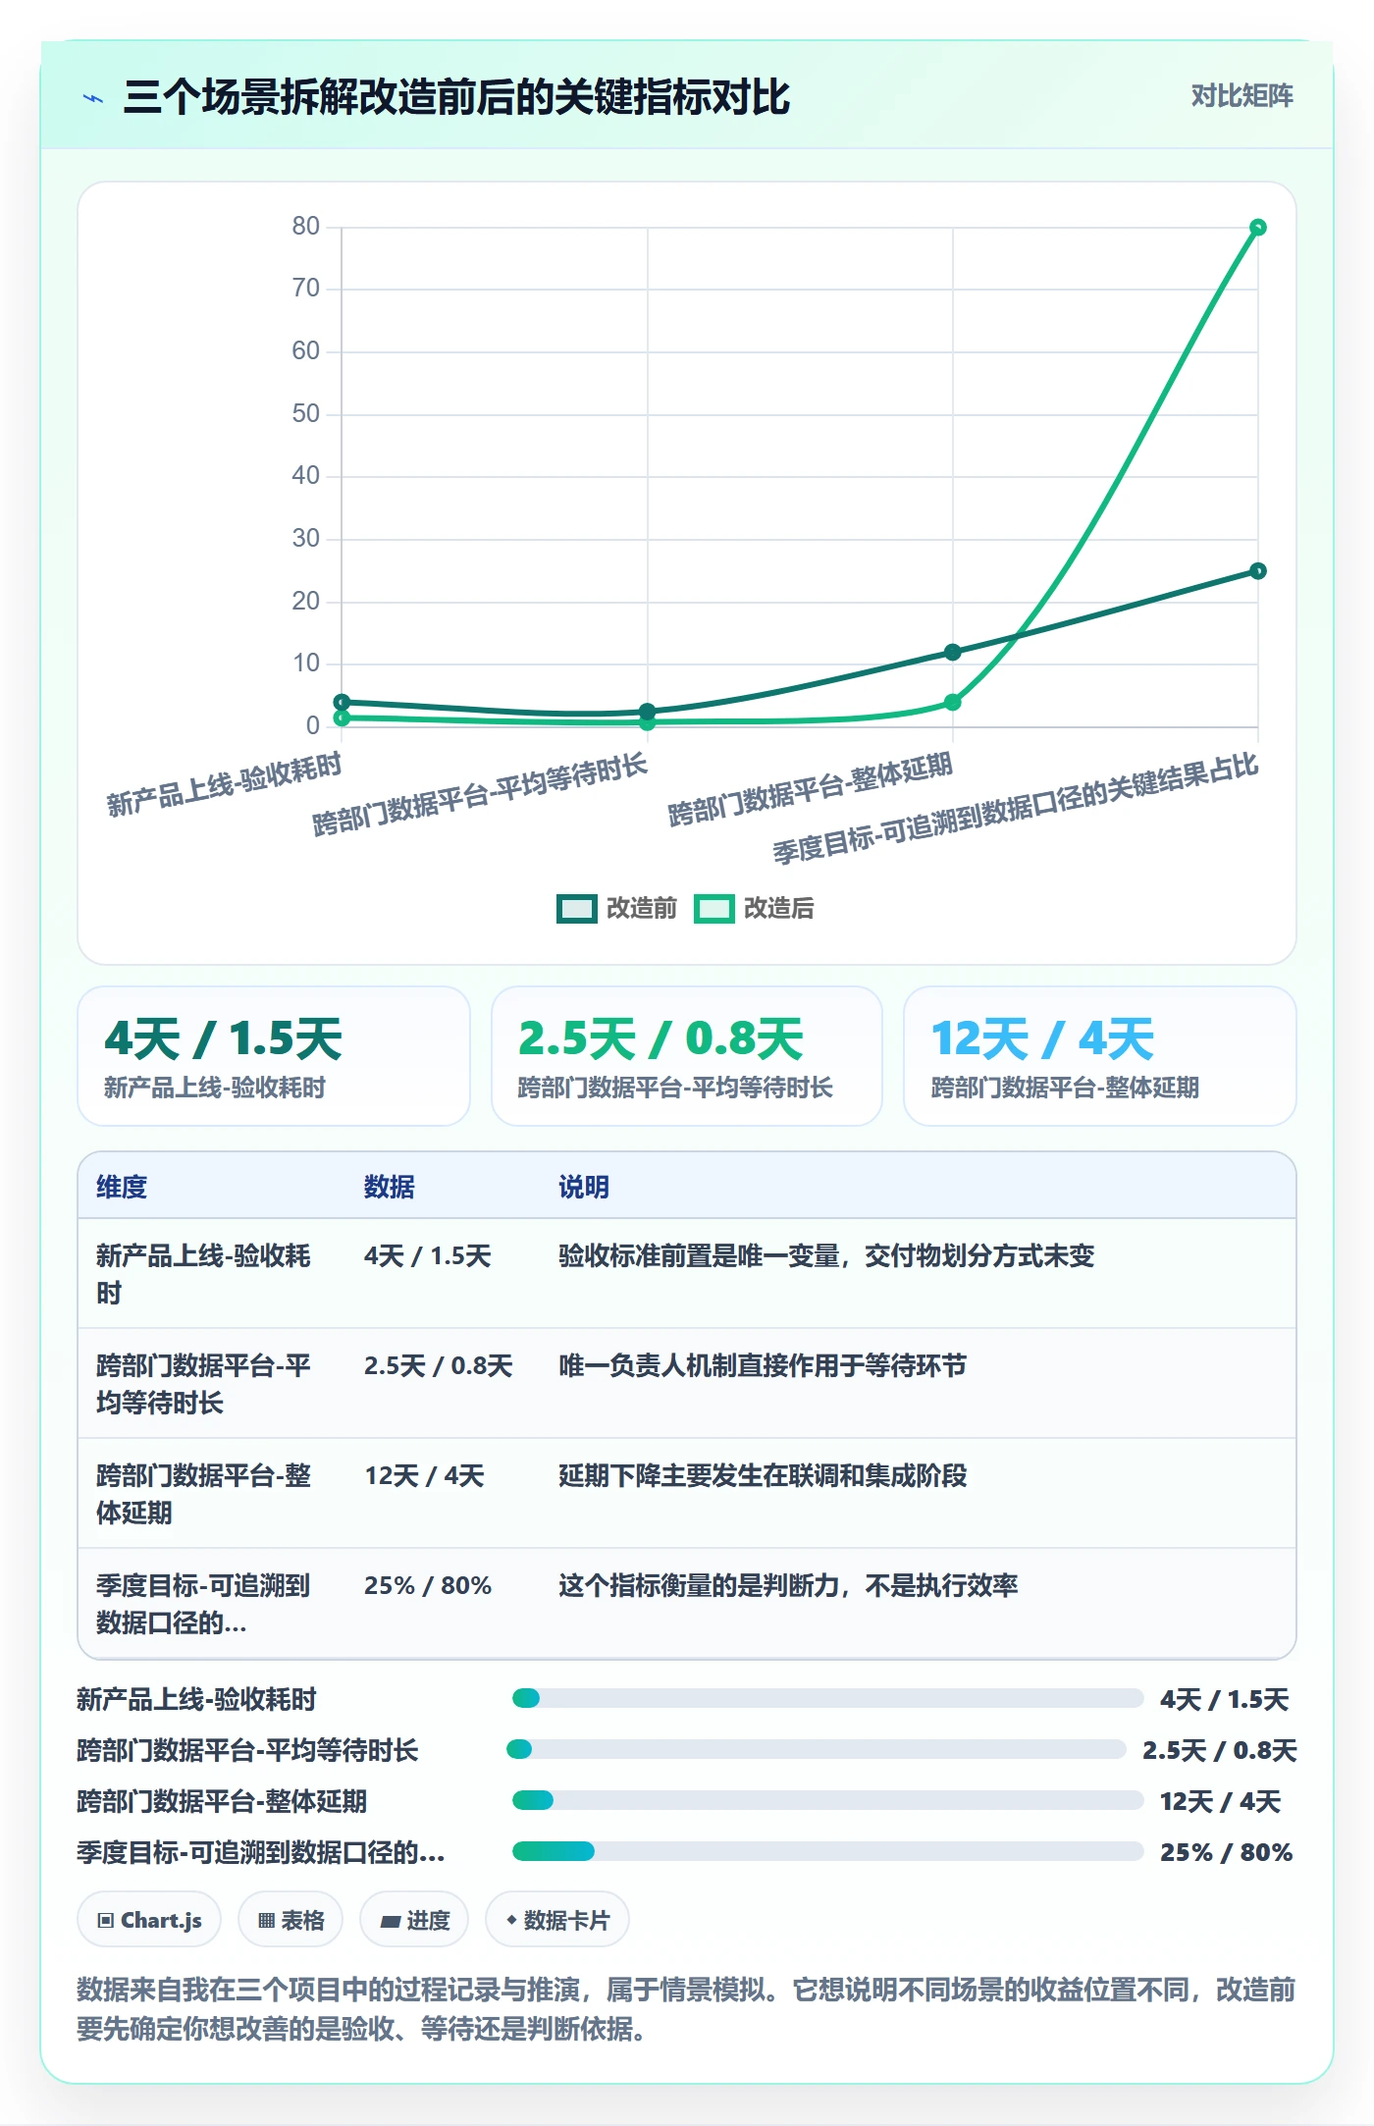
Task: Click progress value 12天 / 4天
Action: [x=1221, y=1801]
